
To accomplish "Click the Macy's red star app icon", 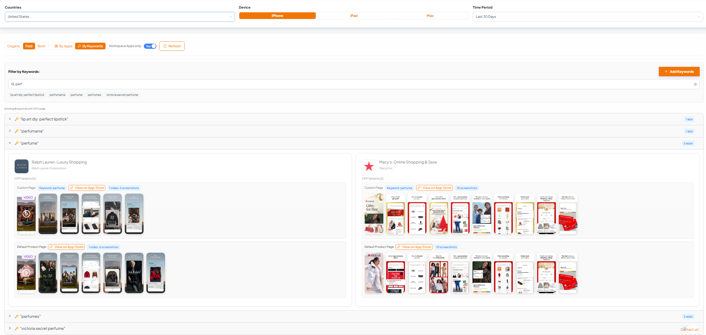I will click(369, 166).
